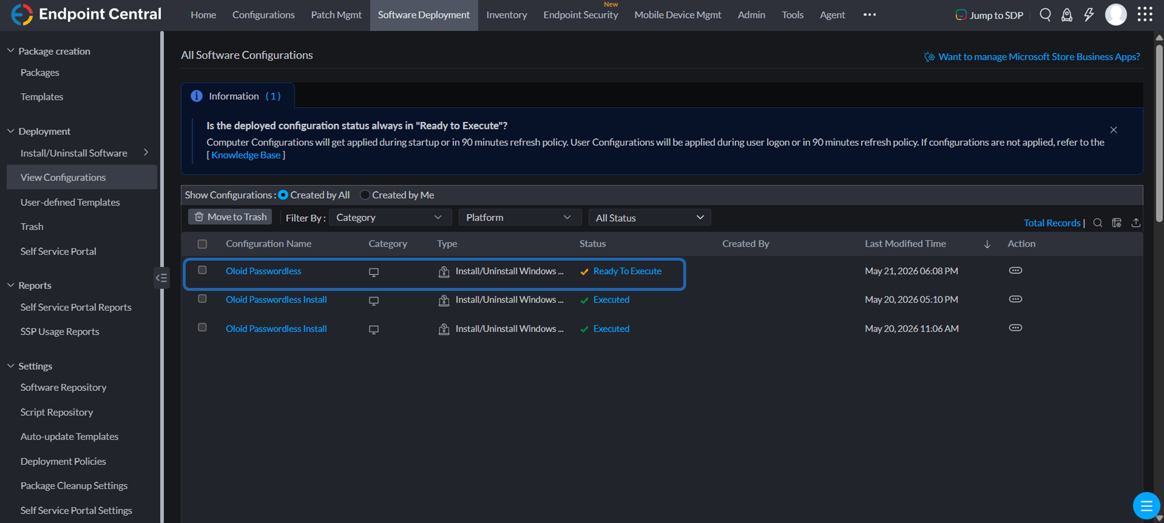Screen dimensions: 1164x523
Task: Collapse the Settings section
Action: [x=10, y=365]
